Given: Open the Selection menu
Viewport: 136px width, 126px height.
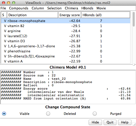Looking at the screenshot, I should click(x=54, y=8).
